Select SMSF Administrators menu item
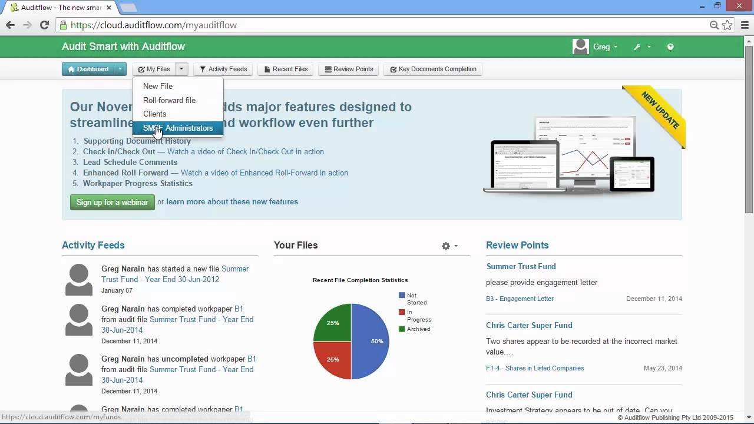This screenshot has width=754, height=424. point(178,128)
